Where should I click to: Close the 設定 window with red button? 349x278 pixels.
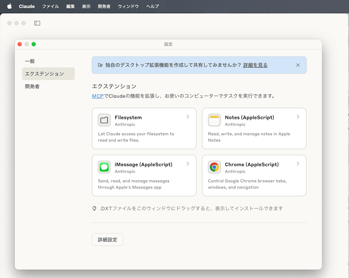pos(20,44)
